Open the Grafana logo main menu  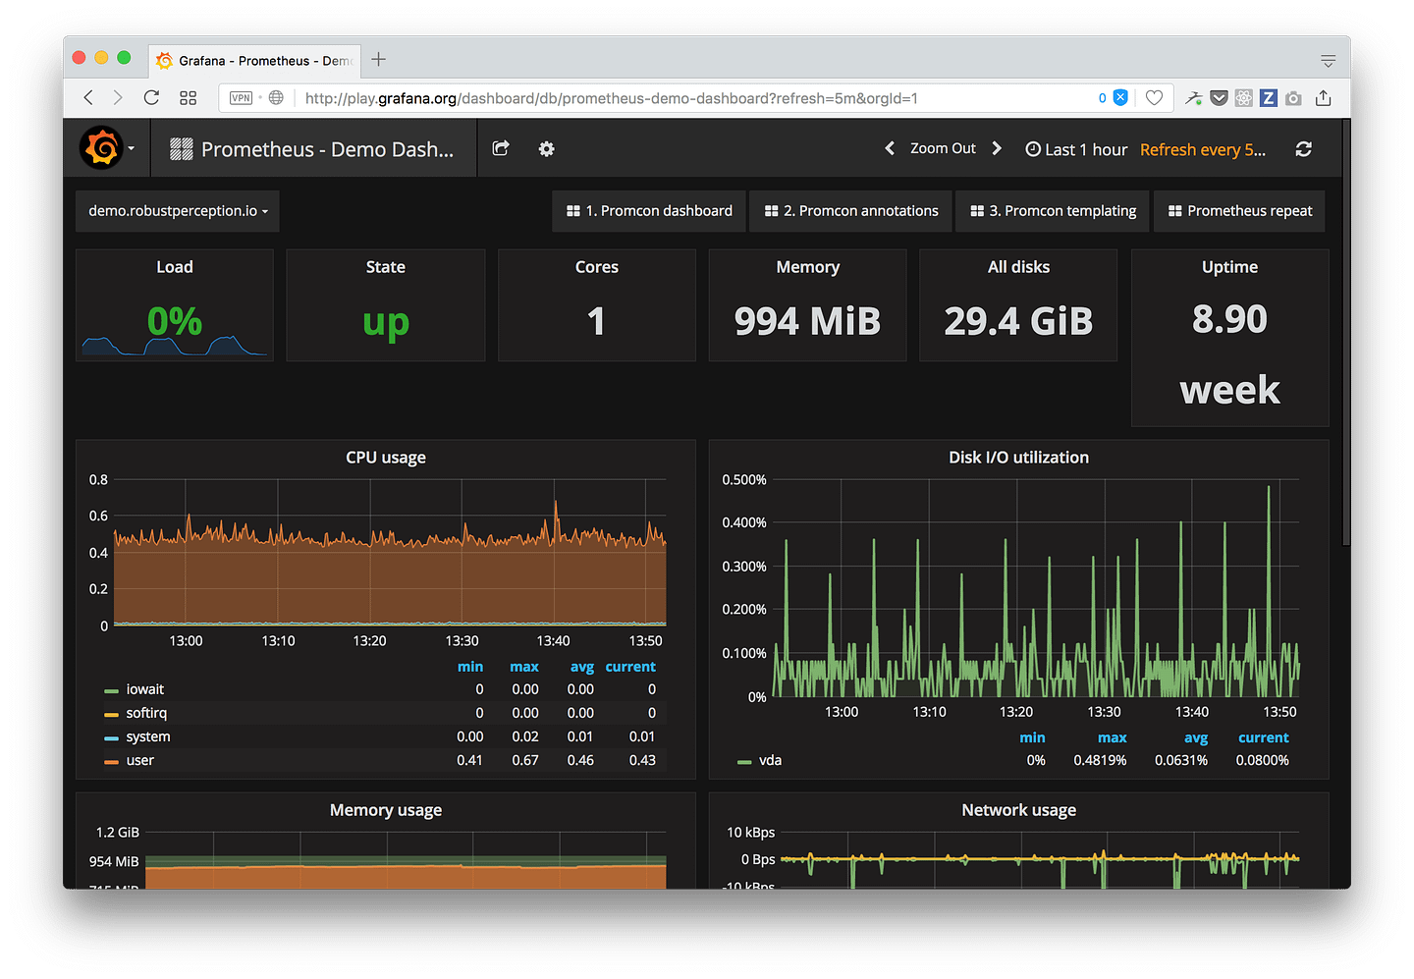[107, 148]
